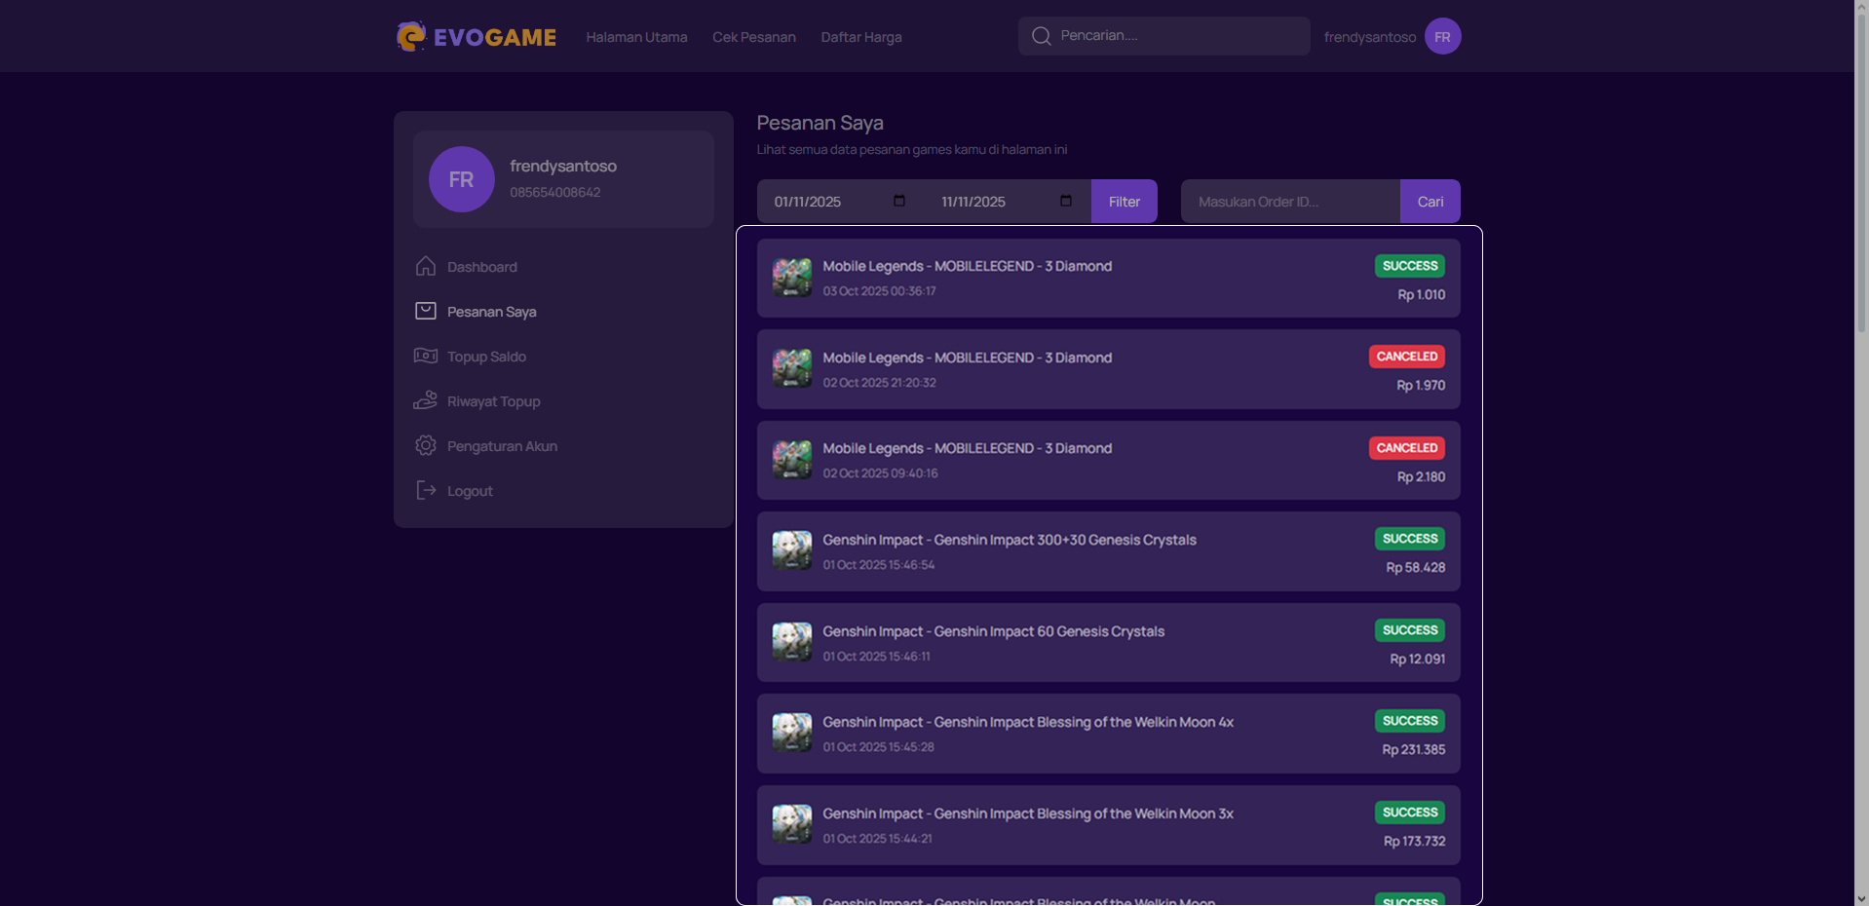The width and height of the screenshot is (1869, 906).
Task: Open the Rp 2.180 Mobile Legends order
Action: 1108,461
